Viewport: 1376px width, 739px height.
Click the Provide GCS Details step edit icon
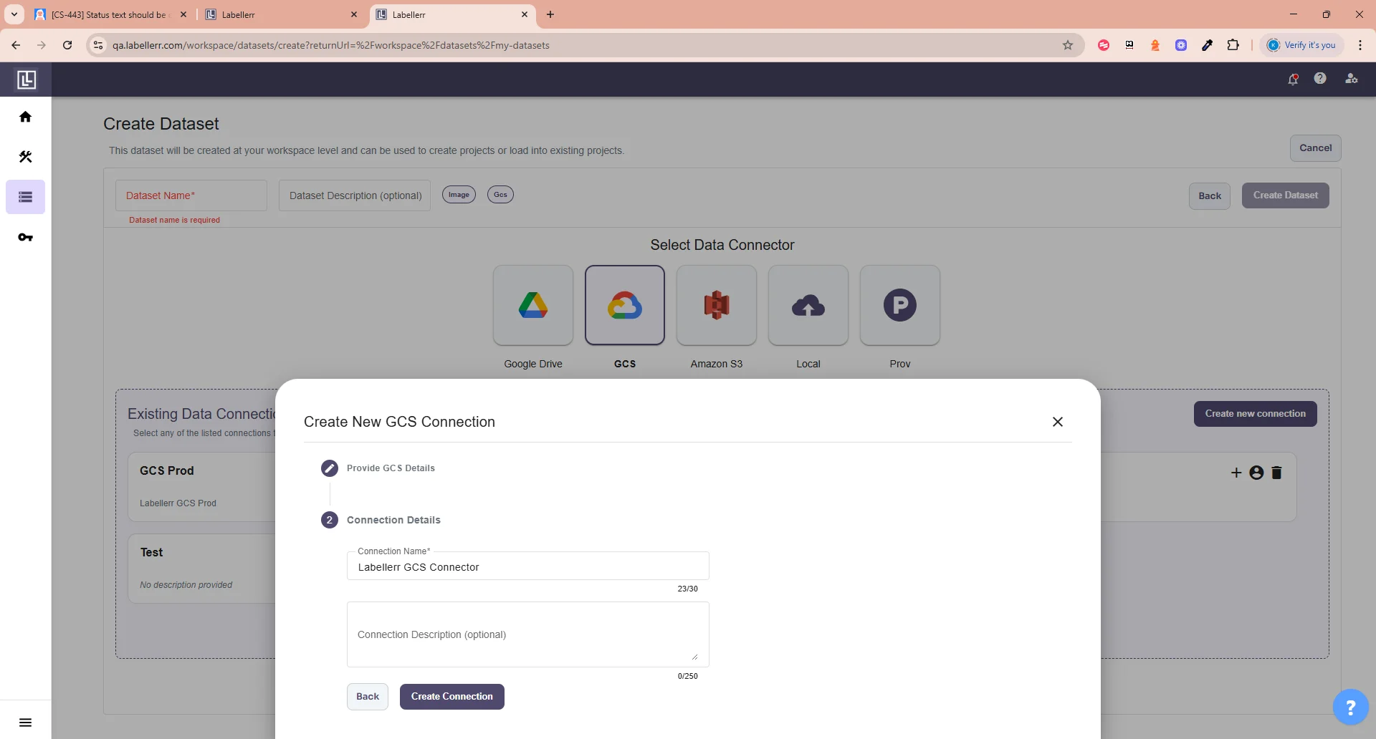[330, 468]
